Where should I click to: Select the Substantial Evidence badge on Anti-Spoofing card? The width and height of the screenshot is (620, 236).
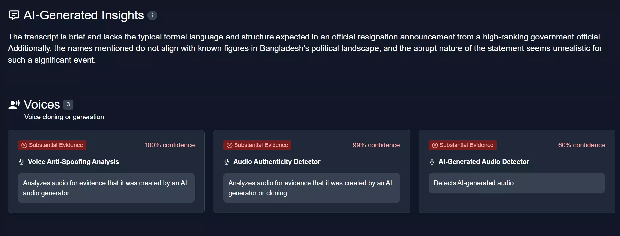(52, 145)
